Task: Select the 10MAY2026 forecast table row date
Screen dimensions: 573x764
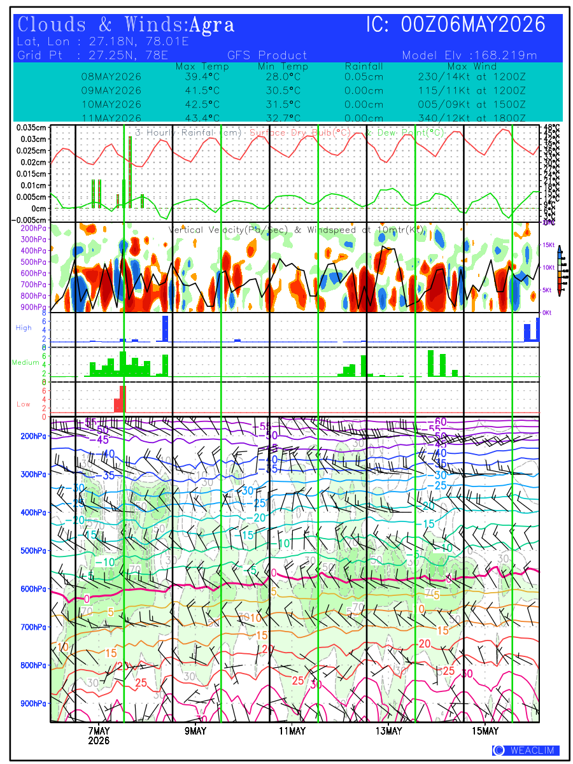Action: click(111, 104)
